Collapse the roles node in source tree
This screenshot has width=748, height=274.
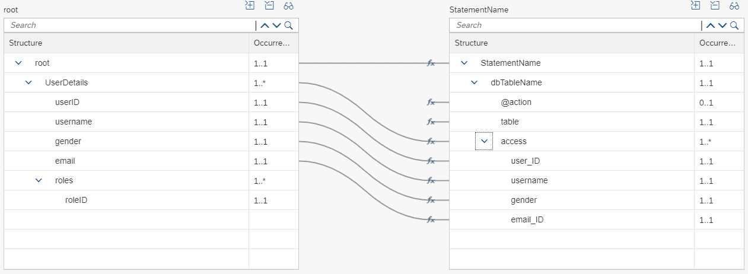point(39,180)
